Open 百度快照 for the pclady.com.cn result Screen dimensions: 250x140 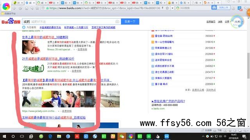coord(67,111)
